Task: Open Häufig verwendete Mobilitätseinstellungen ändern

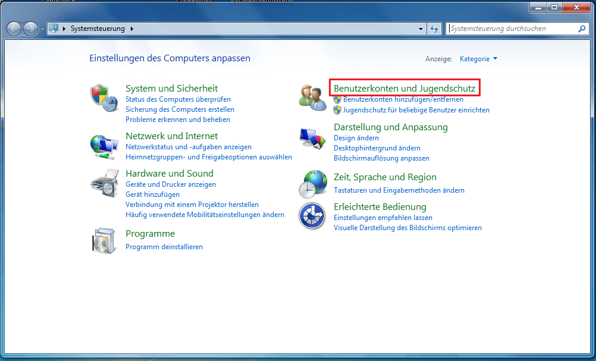Action: (205, 215)
